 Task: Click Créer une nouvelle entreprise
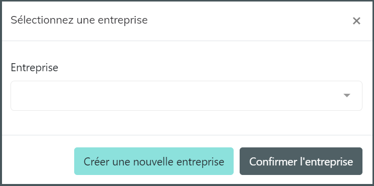(x=154, y=161)
